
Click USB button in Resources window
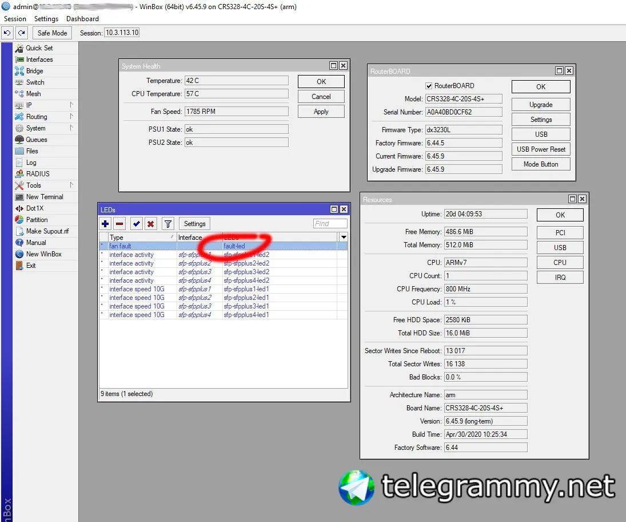point(560,247)
